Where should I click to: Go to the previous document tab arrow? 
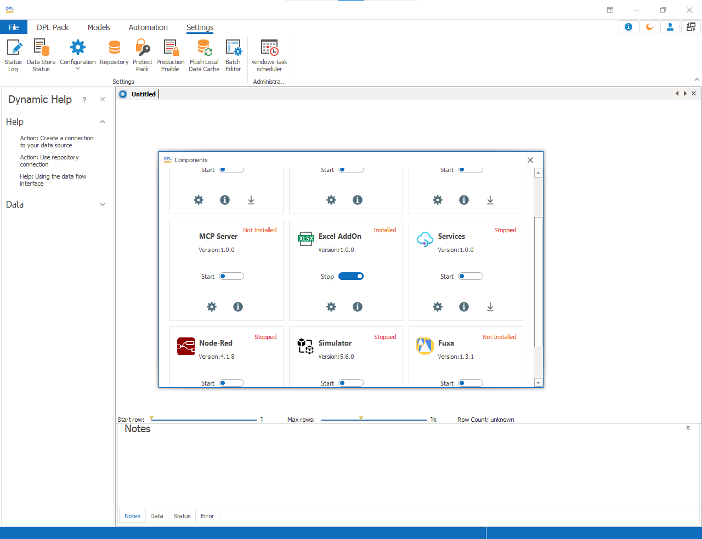click(x=677, y=94)
